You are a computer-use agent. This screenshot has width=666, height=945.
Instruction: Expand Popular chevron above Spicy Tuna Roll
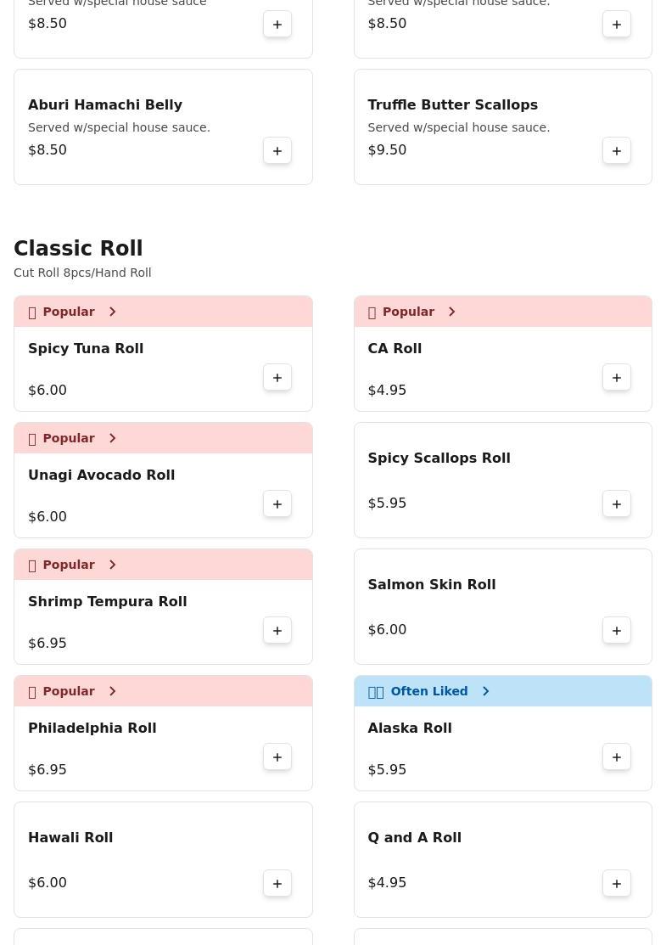112,312
